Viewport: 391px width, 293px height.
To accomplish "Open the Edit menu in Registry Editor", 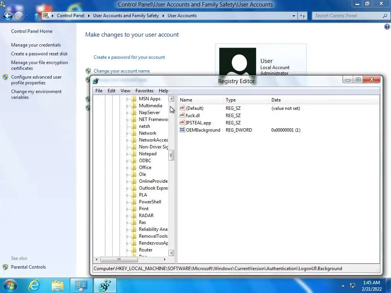I will coord(111,91).
